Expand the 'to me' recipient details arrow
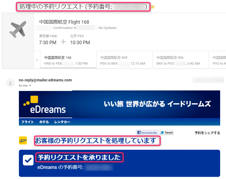The image size is (226, 179). pyautogui.click(x=30, y=86)
